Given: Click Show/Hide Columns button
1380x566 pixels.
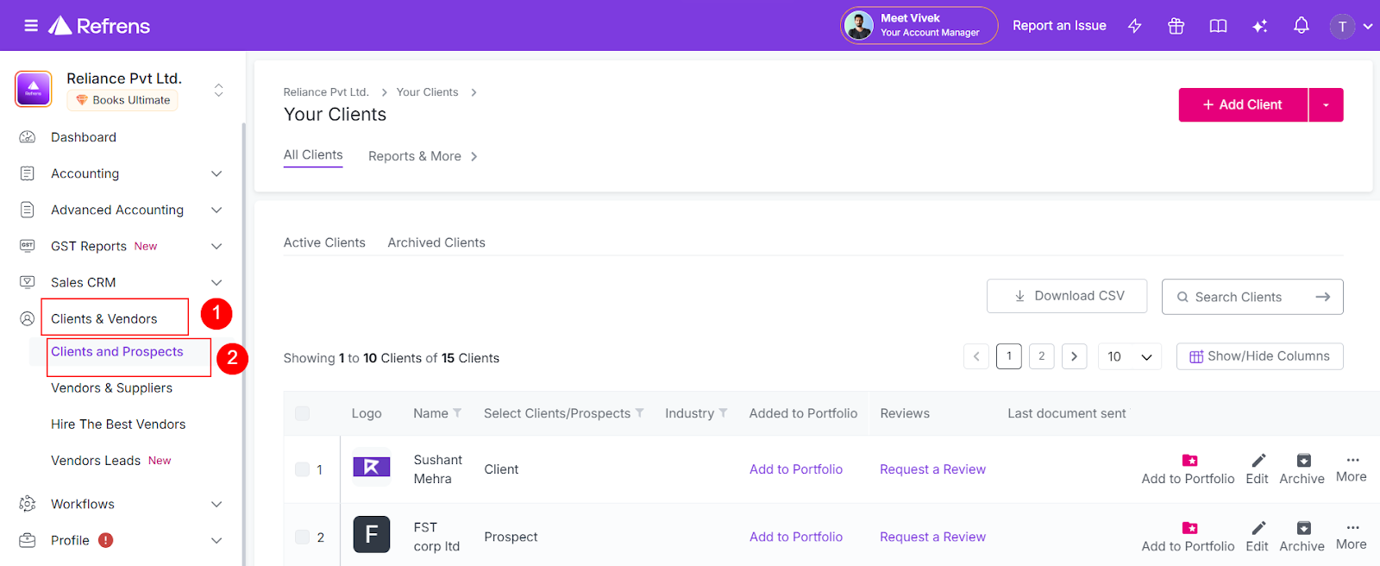Looking at the screenshot, I should [1260, 356].
